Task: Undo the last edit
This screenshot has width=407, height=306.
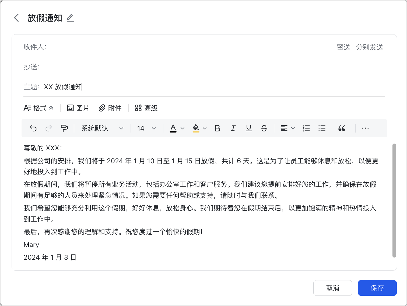Action: pos(33,128)
